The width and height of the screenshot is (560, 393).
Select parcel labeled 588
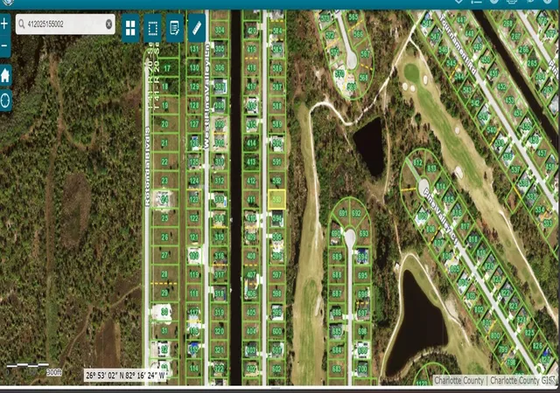(277, 105)
